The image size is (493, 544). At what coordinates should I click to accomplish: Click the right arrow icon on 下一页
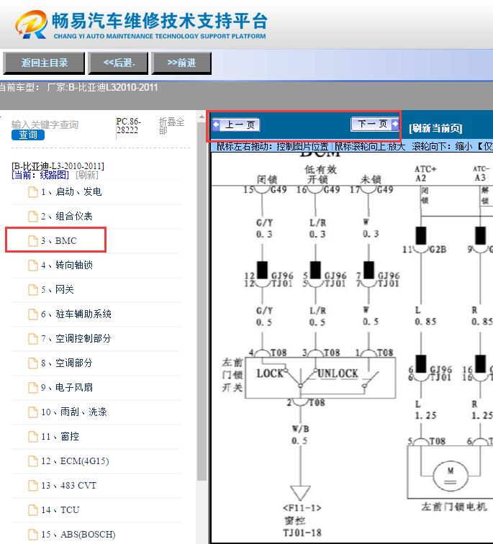click(395, 124)
